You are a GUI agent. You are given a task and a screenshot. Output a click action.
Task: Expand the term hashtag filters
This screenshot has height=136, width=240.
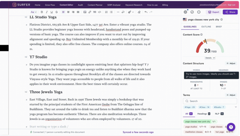pos(236,107)
